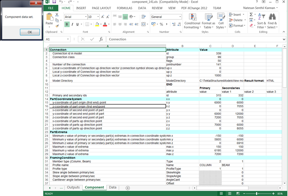Switch to the Outputs sheet tab
This screenshot has height=196, width=288.
pos(73,188)
